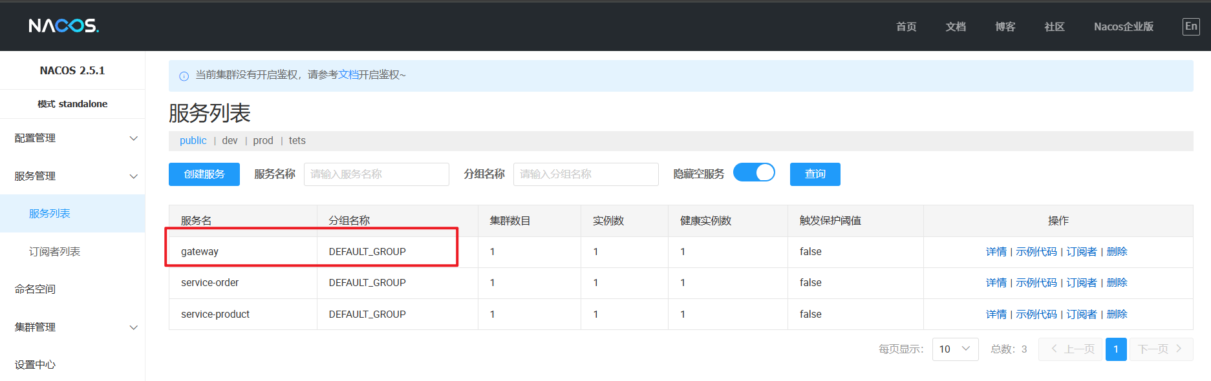This screenshot has width=1211, height=381.
Task: Open 订阅者 for the service-order row
Action: [1082, 283]
